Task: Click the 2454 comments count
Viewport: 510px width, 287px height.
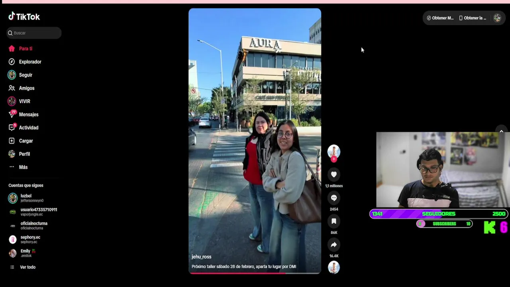Action: coord(334,209)
